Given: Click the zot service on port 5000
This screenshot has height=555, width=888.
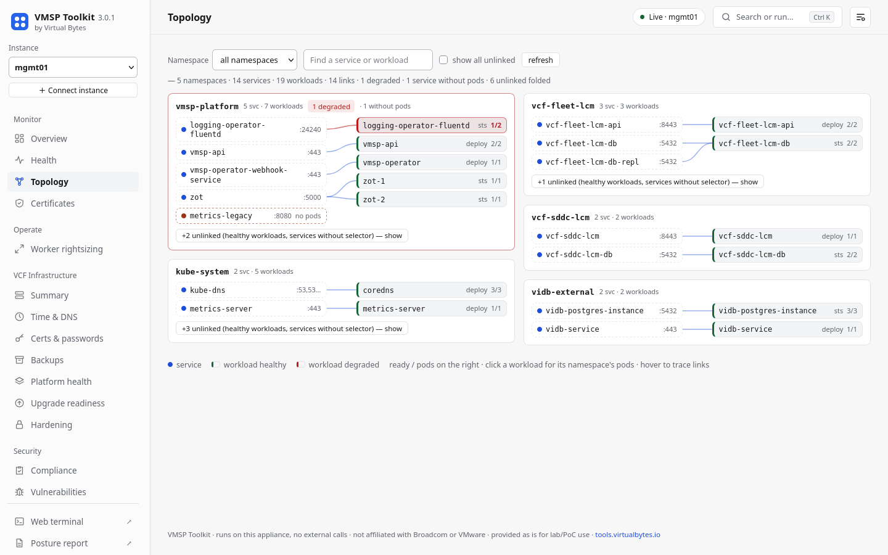Looking at the screenshot, I should pos(251,197).
